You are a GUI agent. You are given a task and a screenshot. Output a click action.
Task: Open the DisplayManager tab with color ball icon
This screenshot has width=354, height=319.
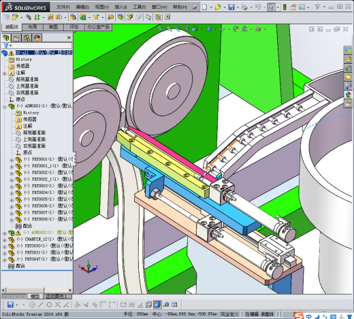(37, 37)
